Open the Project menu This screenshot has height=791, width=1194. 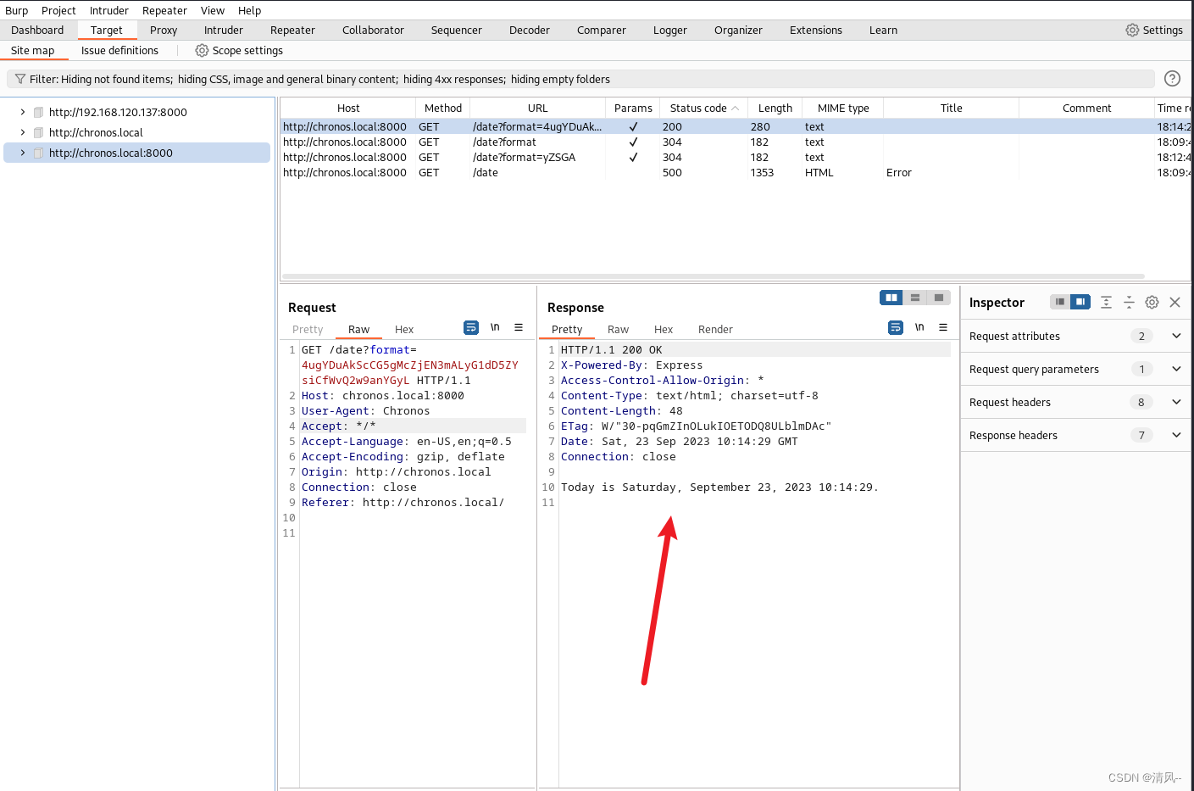coord(58,10)
